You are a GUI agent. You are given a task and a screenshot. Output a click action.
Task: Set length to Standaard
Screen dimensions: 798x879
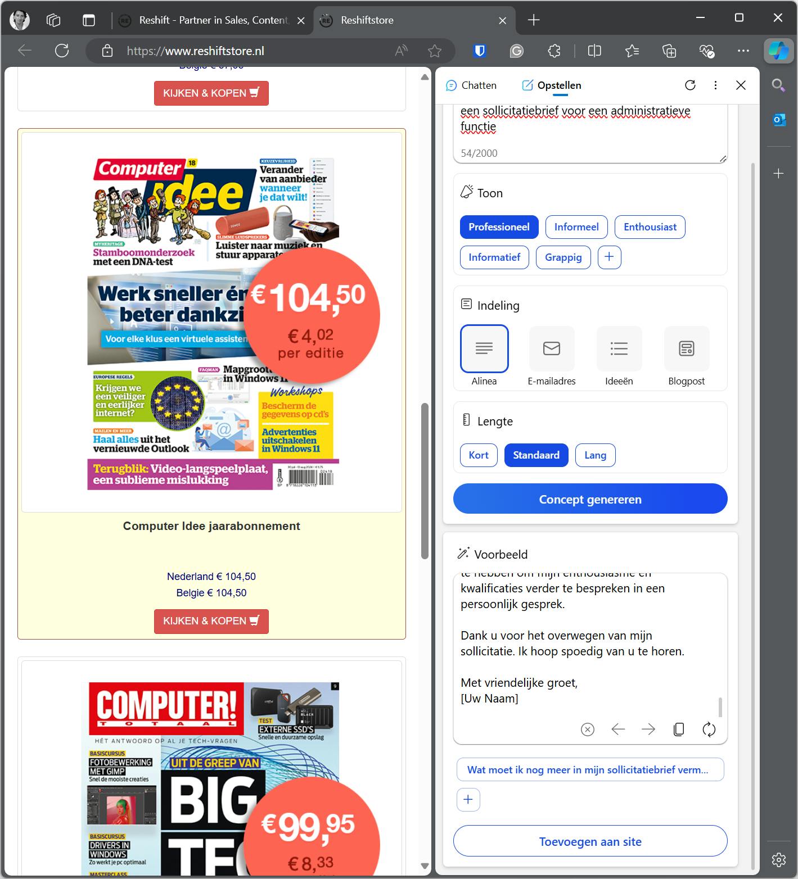pyautogui.click(x=536, y=455)
